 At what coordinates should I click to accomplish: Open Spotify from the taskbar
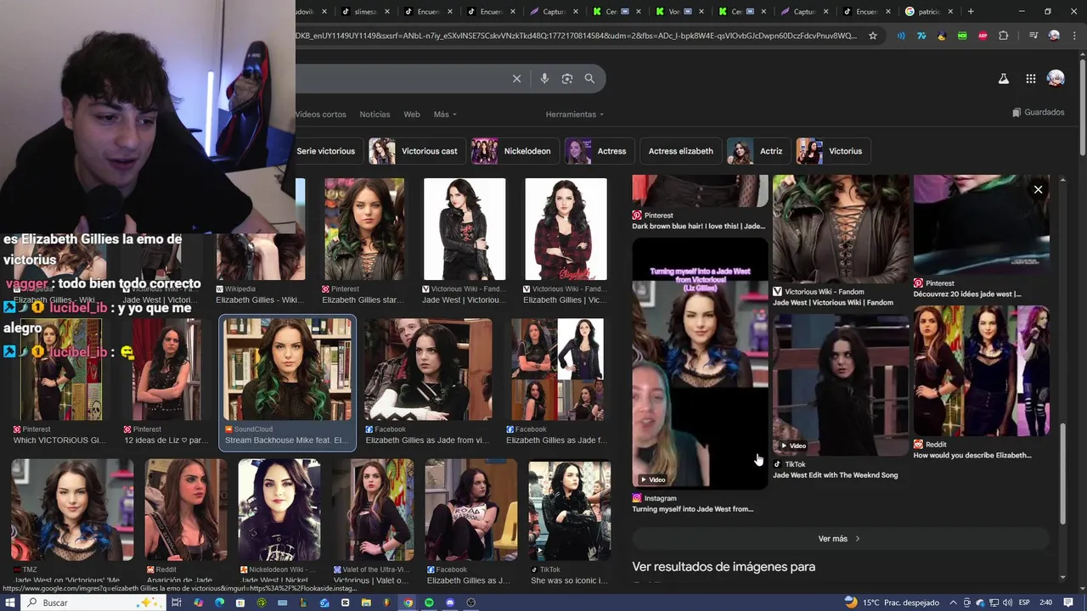coord(429,603)
